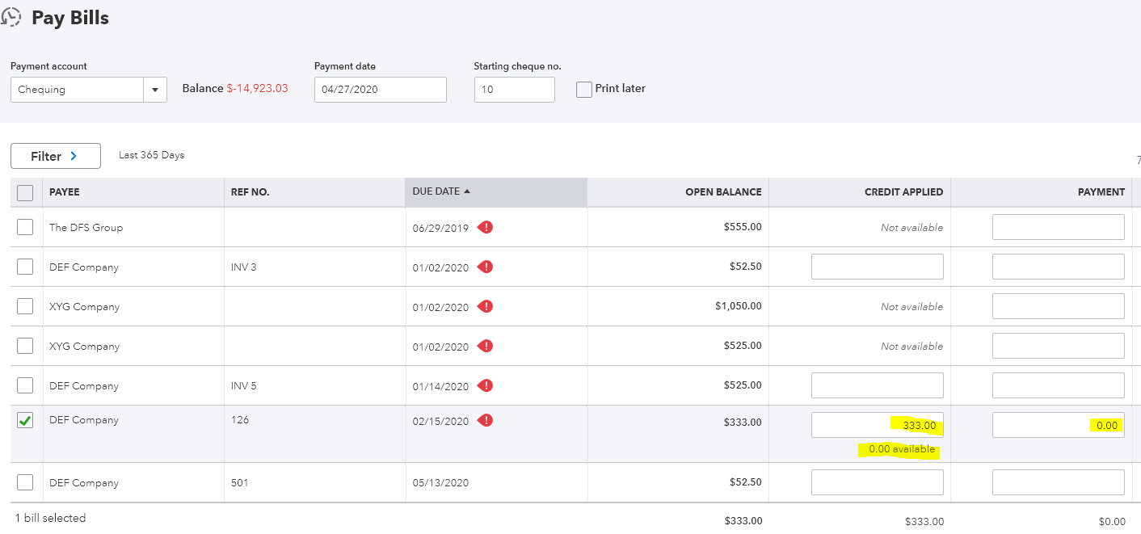Sort the list by Open Balance column
The height and width of the screenshot is (534, 1141).
[x=723, y=192]
